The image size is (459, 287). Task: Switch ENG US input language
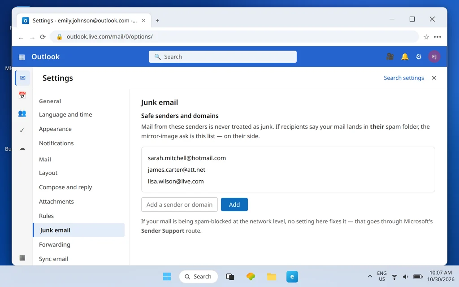[382, 276]
